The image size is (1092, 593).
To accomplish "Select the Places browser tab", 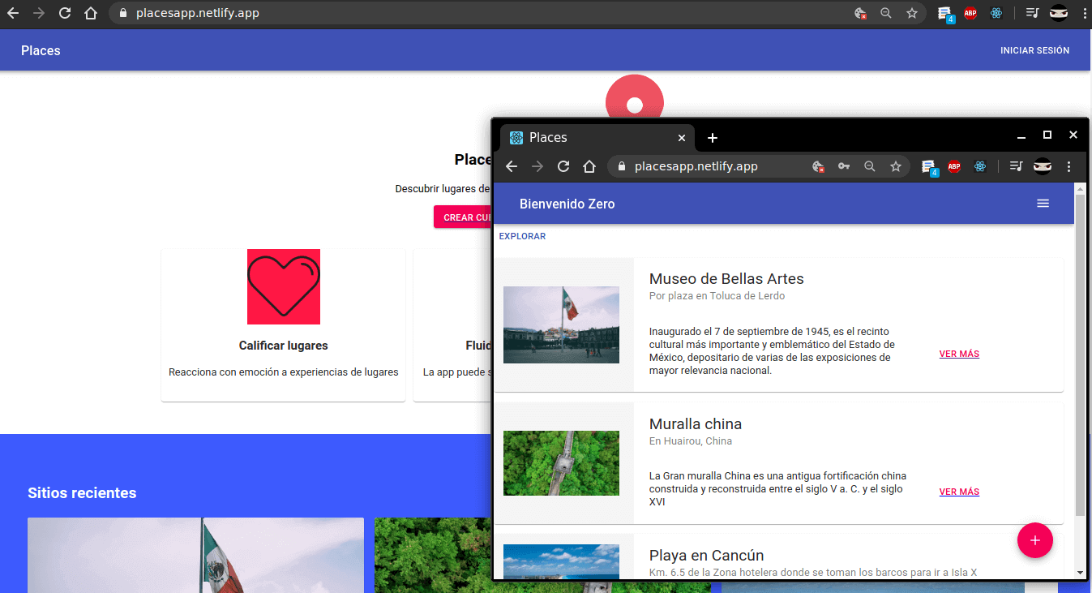I will 592,138.
